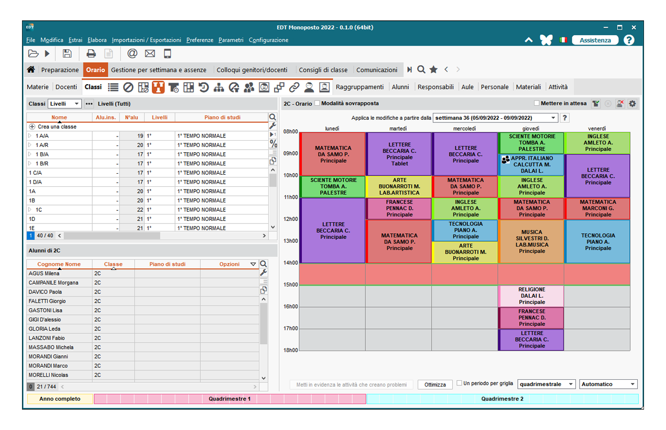Click the people group icon in Classi toolbar
Image resolution: width=666 pixels, height=430 pixels.
[249, 87]
